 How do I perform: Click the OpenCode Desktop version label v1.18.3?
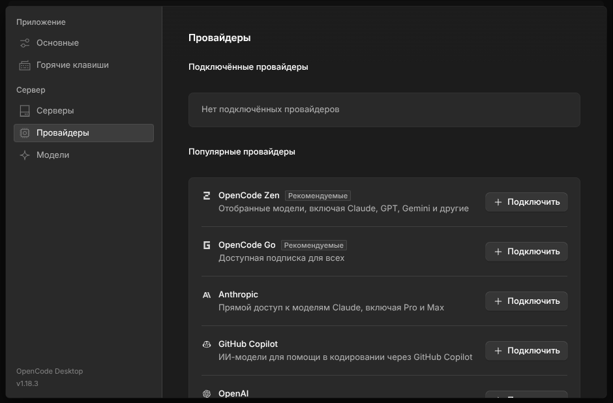click(x=27, y=384)
